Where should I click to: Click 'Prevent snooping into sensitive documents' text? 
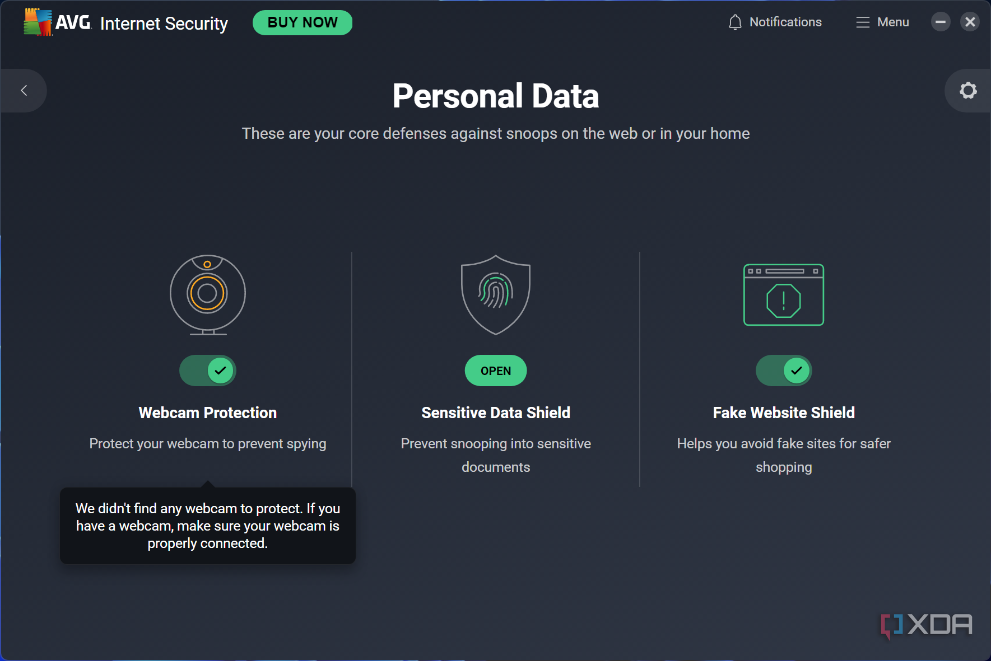(496, 456)
